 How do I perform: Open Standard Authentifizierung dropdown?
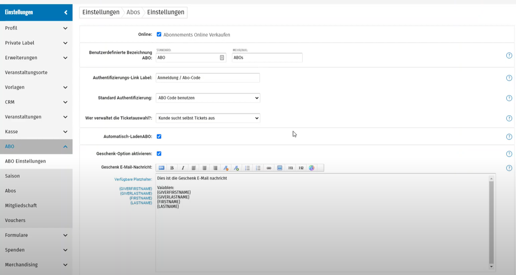[x=208, y=98]
